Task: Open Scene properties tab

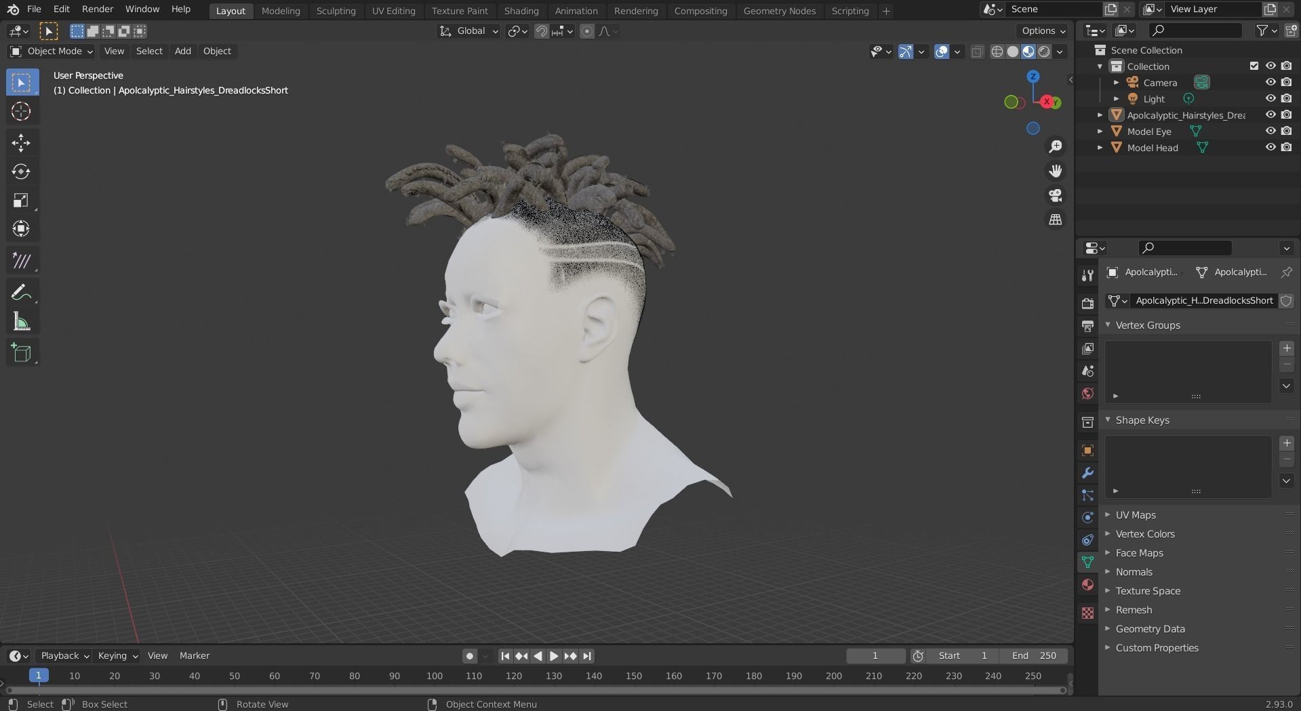Action: pyautogui.click(x=1087, y=371)
